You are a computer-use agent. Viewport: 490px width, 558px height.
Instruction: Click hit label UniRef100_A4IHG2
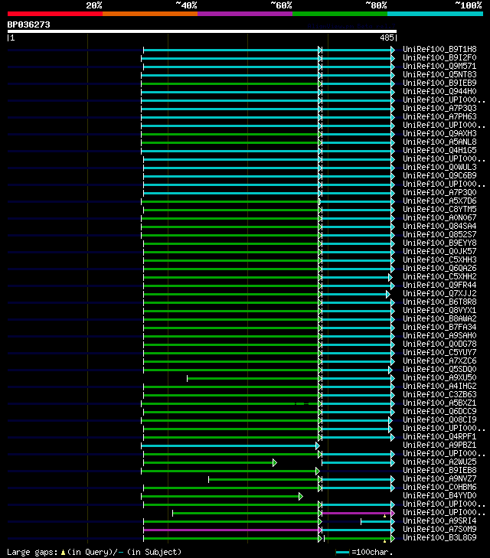coord(439,386)
